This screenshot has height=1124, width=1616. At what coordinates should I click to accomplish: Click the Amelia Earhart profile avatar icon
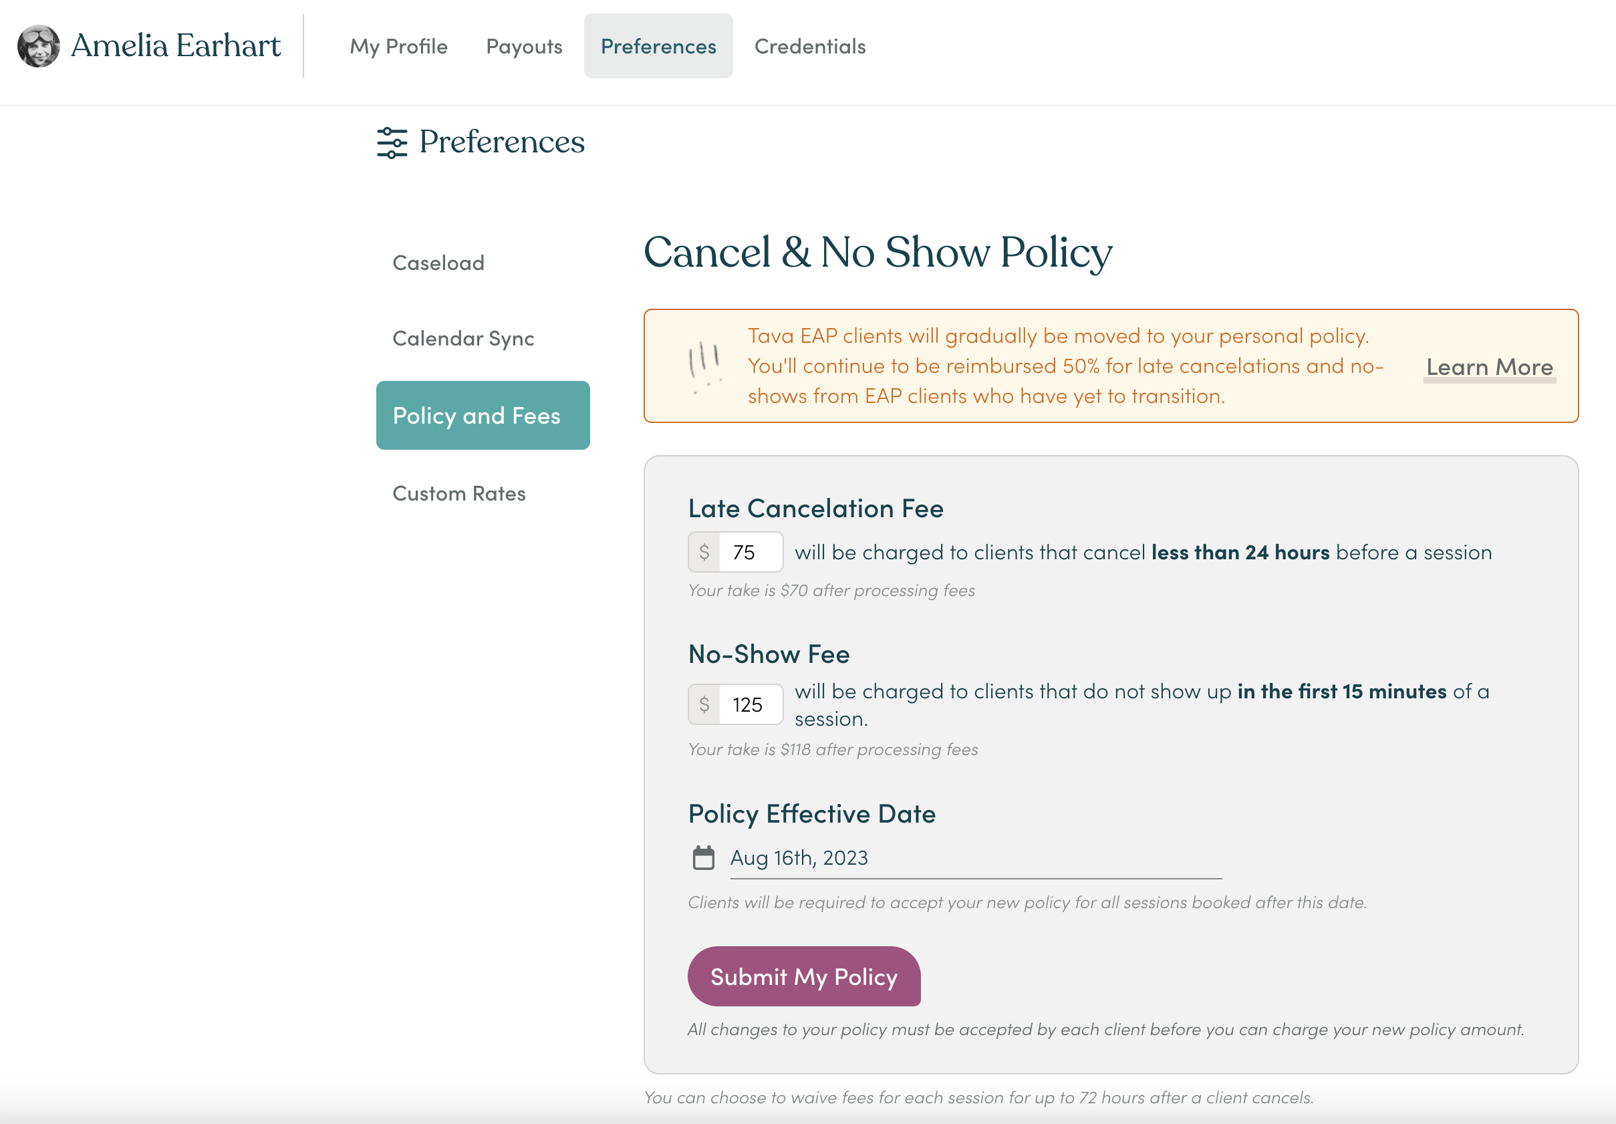[x=39, y=45]
